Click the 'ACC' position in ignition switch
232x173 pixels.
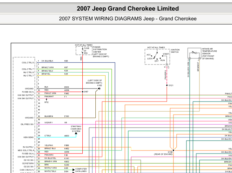149,55
